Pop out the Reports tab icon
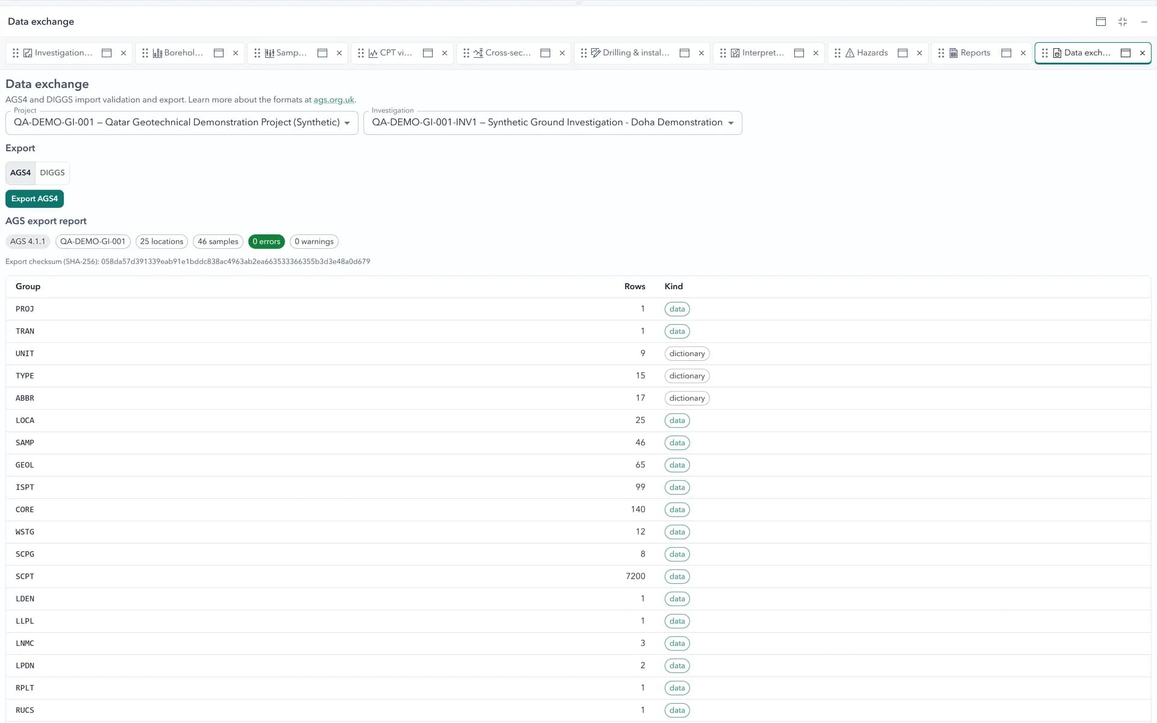This screenshot has height=723, width=1157. [x=1006, y=53]
